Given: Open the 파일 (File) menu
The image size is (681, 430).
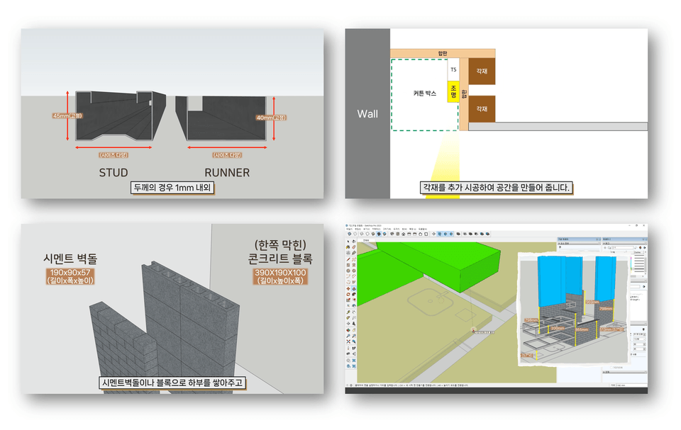Looking at the screenshot, I should pyautogui.click(x=349, y=229).
